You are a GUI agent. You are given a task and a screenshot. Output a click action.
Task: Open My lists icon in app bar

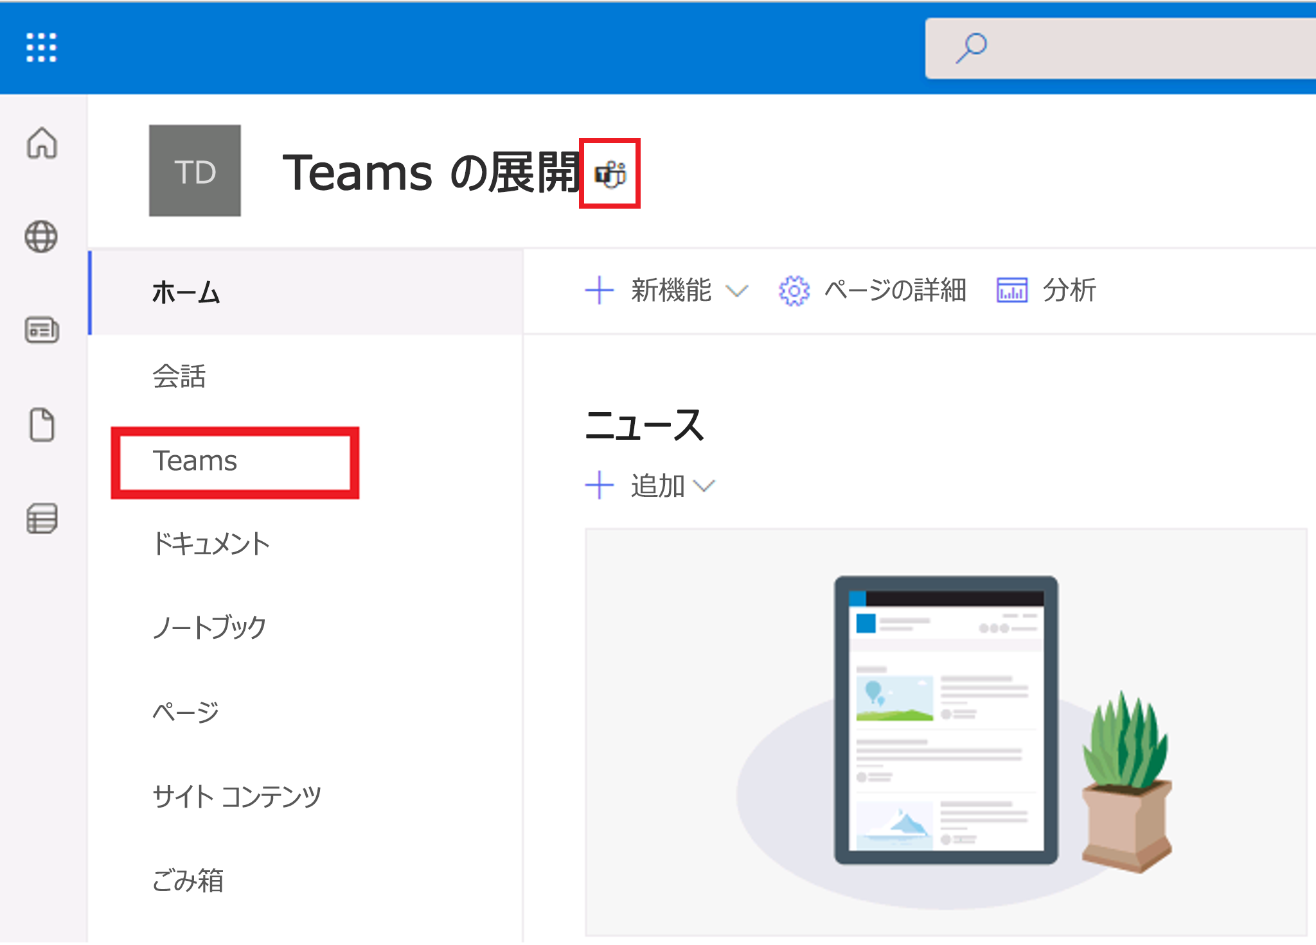tap(42, 519)
